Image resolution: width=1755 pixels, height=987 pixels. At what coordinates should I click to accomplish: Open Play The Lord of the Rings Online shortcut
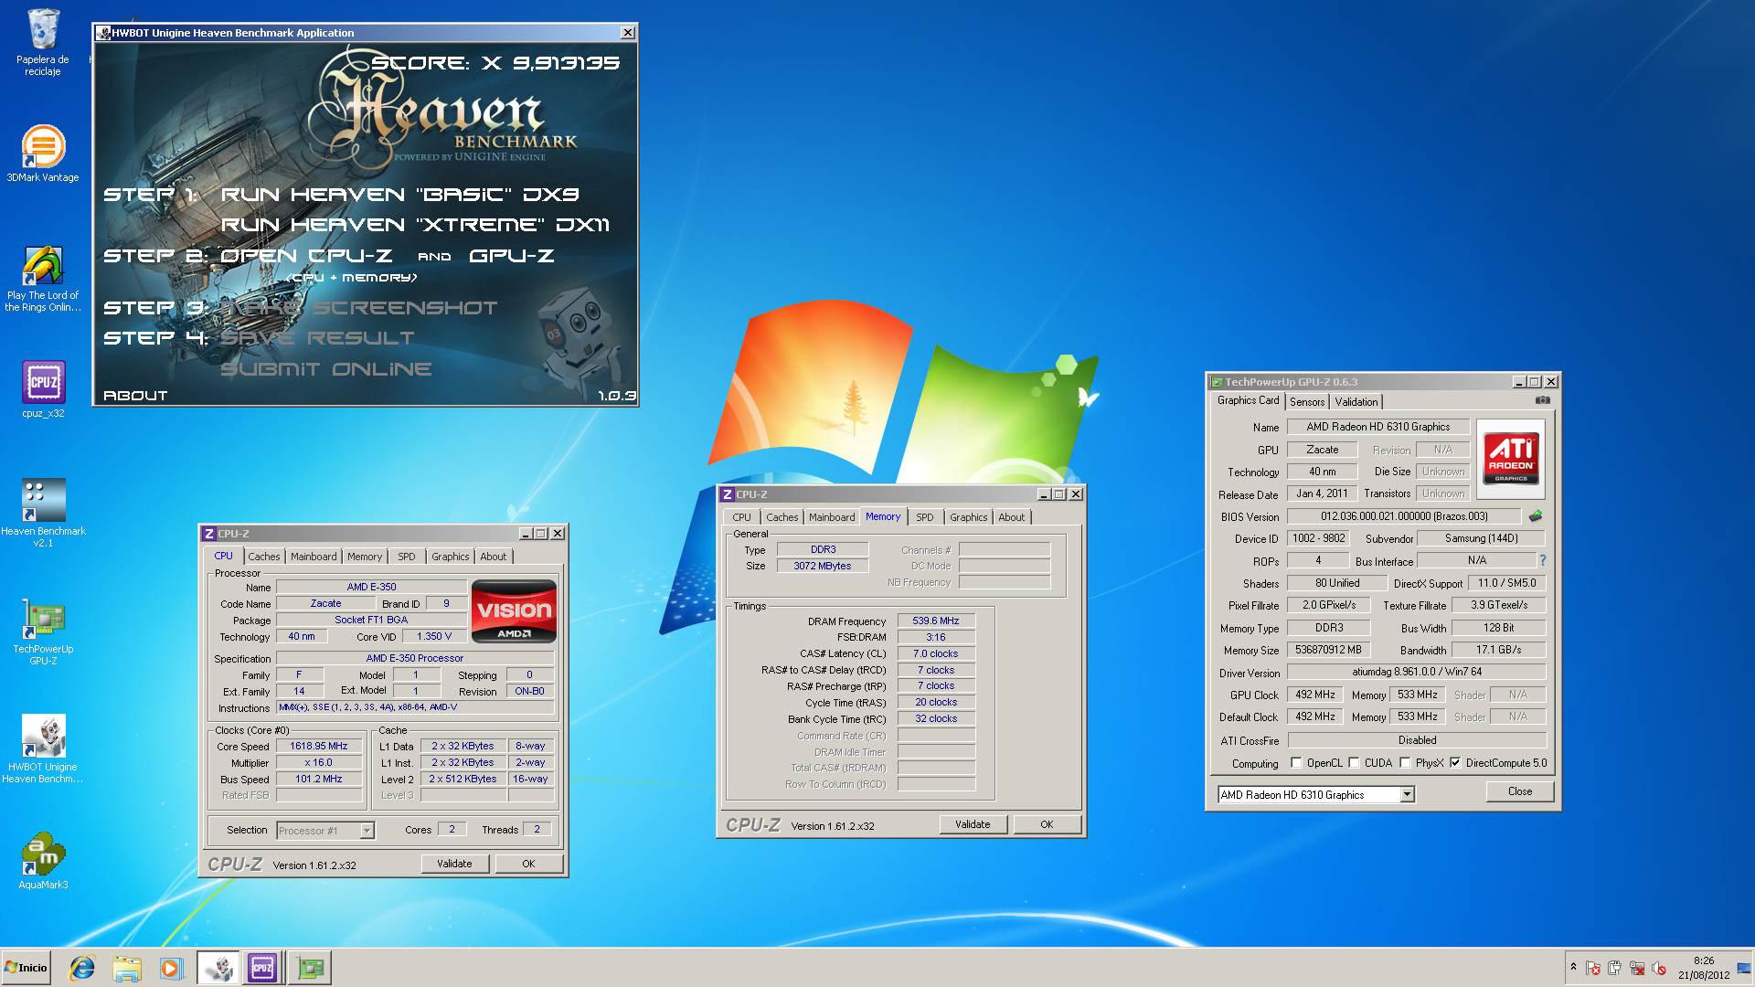click(43, 279)
